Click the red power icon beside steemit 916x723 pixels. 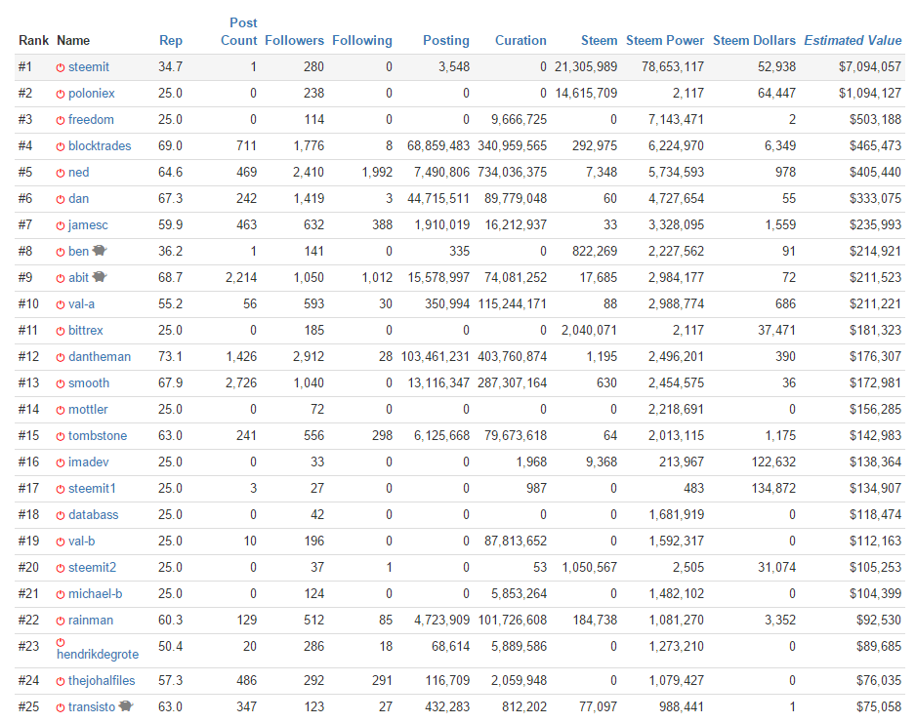[61, 67]
